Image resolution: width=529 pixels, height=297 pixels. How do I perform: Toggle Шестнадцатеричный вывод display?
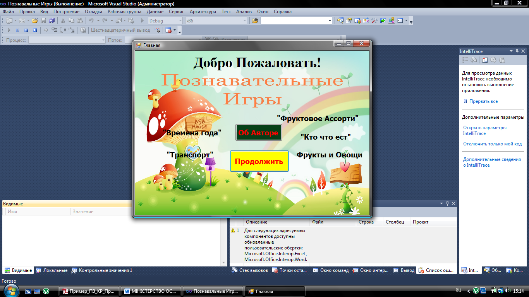pyautogui.click(x=120, y=30)
